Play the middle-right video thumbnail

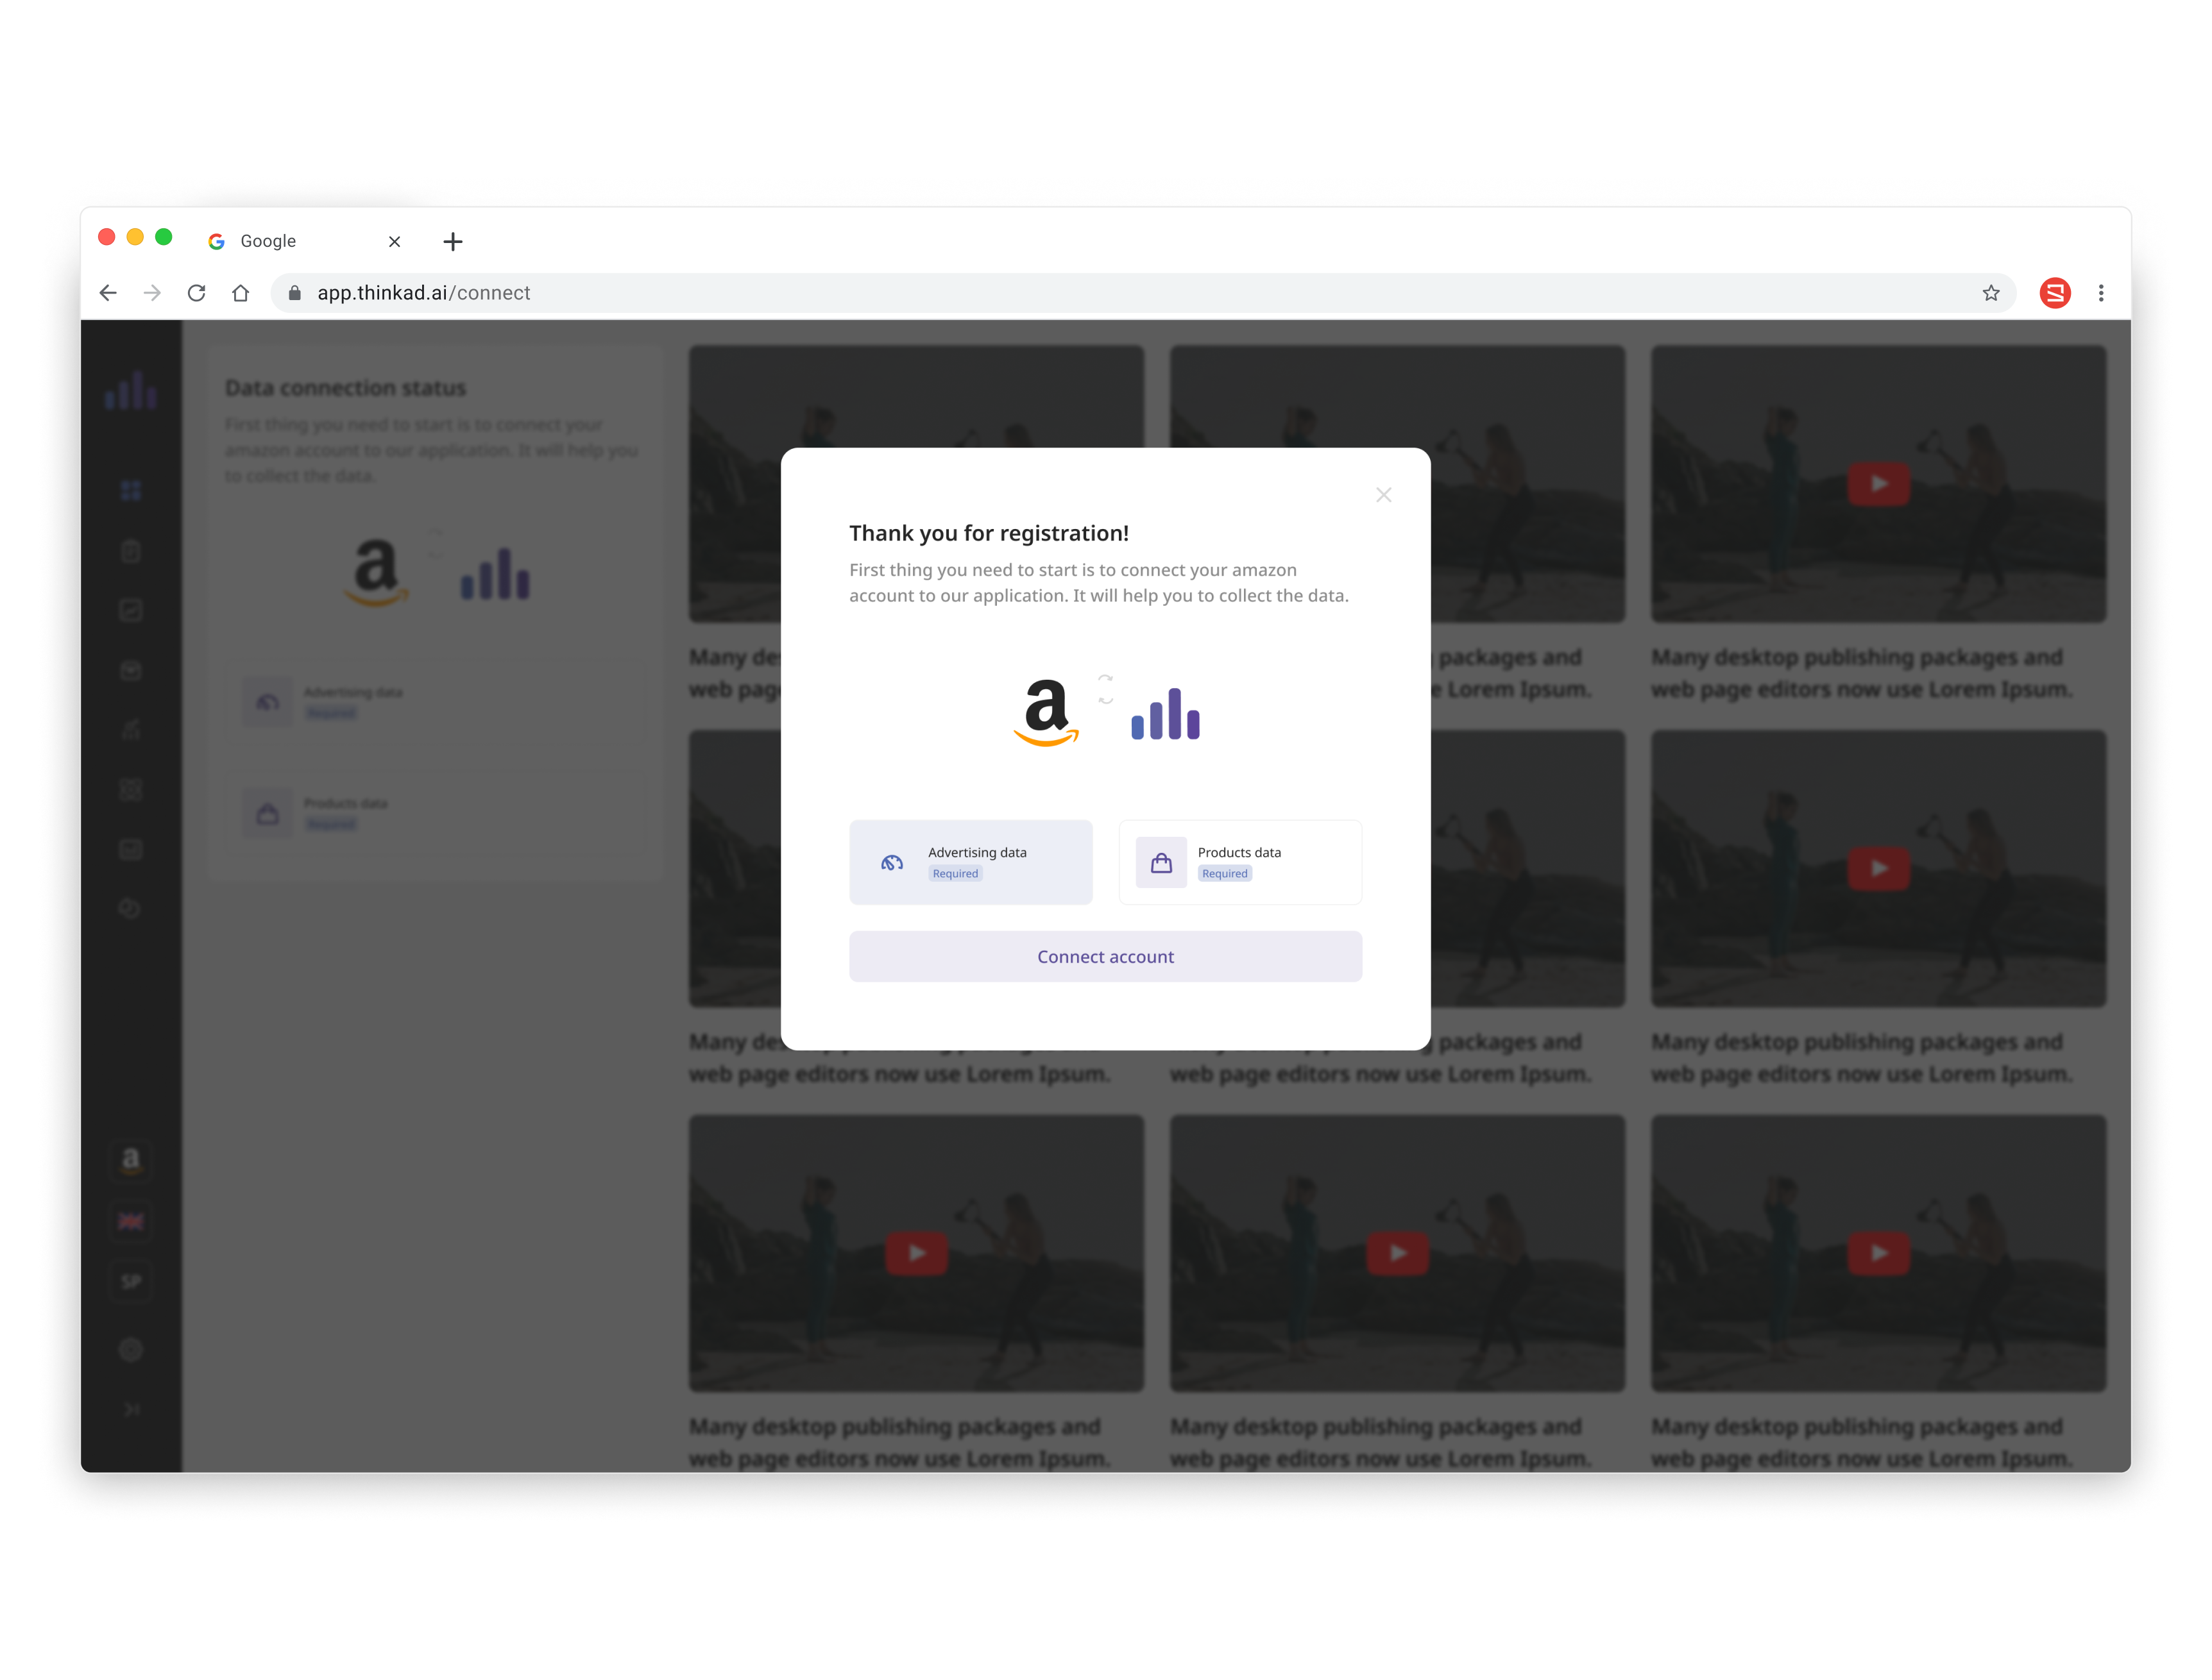click(1878, 868)
